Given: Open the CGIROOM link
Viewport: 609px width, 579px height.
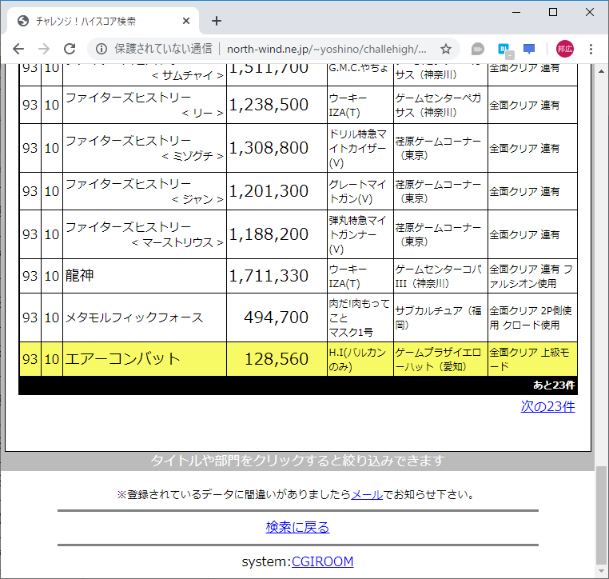Looking at the screenshot, I should 322,561.
